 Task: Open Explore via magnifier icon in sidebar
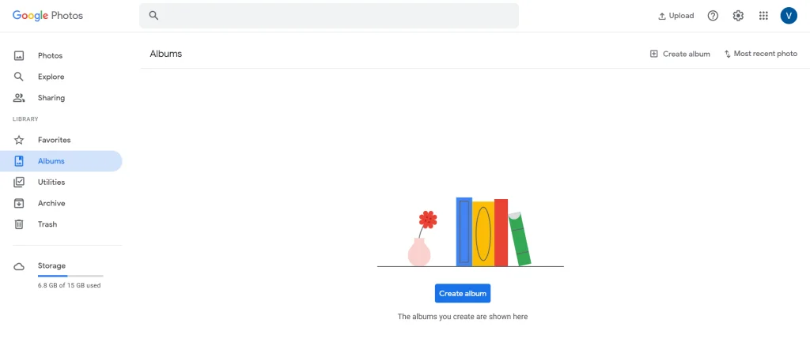point(19,77)
